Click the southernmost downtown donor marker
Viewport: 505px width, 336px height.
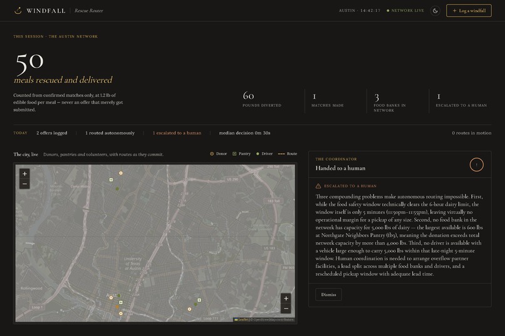[121, 313]
